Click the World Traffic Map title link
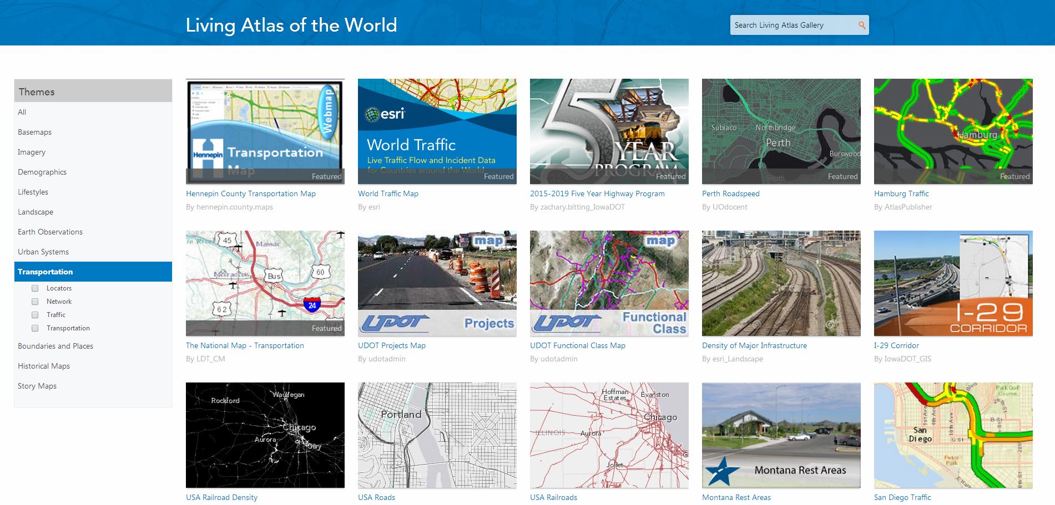The width and height of the screenshot is (1055, 505). pos(388,193)
